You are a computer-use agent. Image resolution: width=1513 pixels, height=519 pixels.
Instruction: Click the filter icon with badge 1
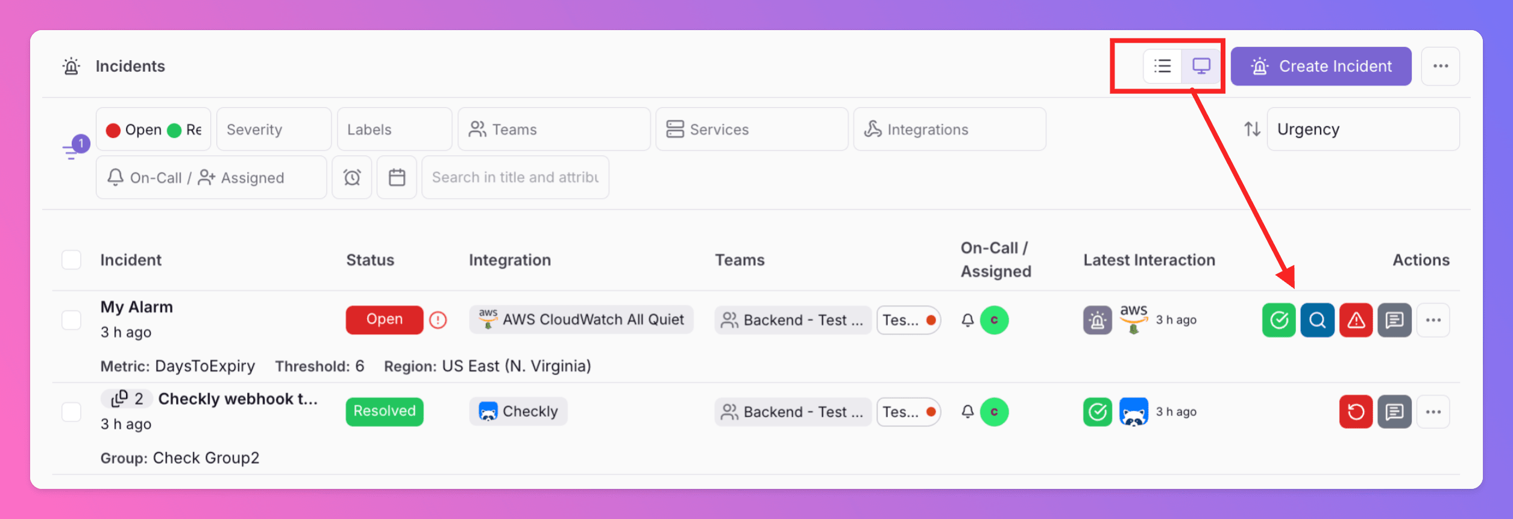(x=74, y=148)
